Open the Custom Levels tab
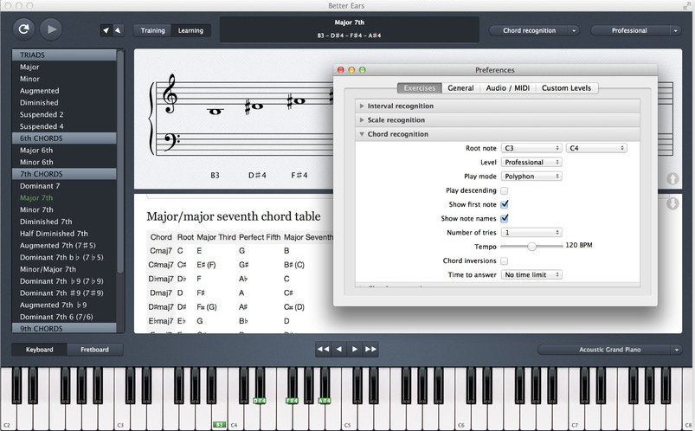695x431 pixels. pos(566,88)
